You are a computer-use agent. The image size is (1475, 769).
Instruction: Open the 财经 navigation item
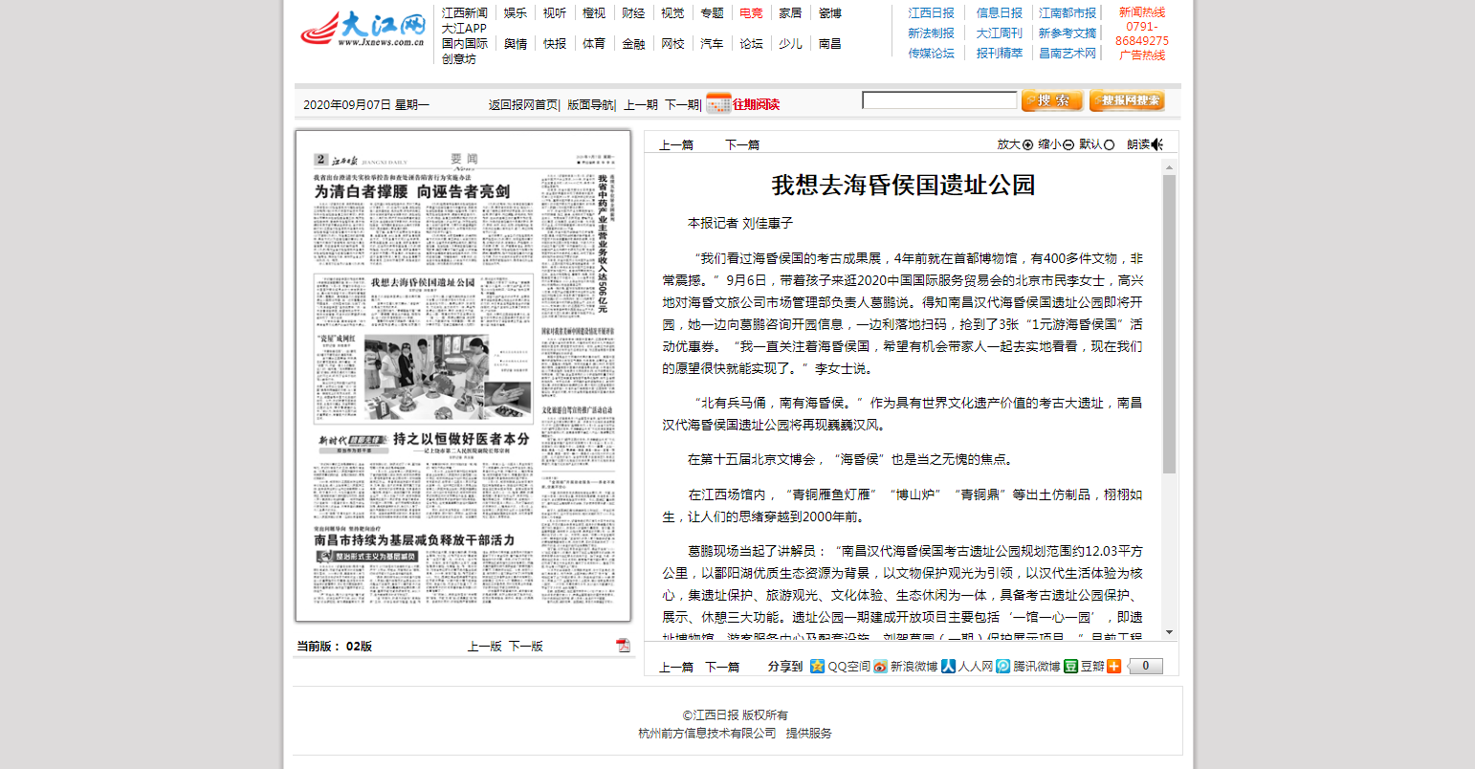click(633, 13)
